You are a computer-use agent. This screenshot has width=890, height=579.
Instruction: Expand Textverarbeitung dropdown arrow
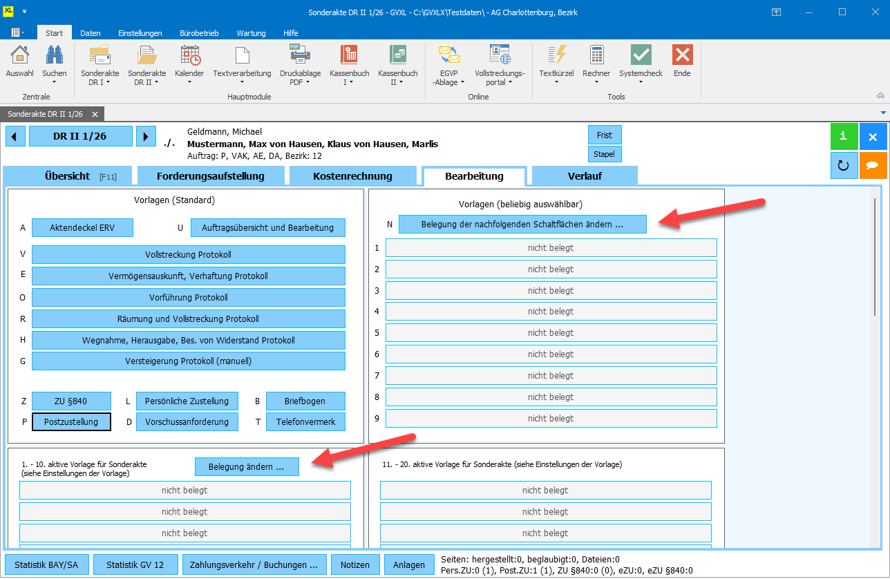242,82
